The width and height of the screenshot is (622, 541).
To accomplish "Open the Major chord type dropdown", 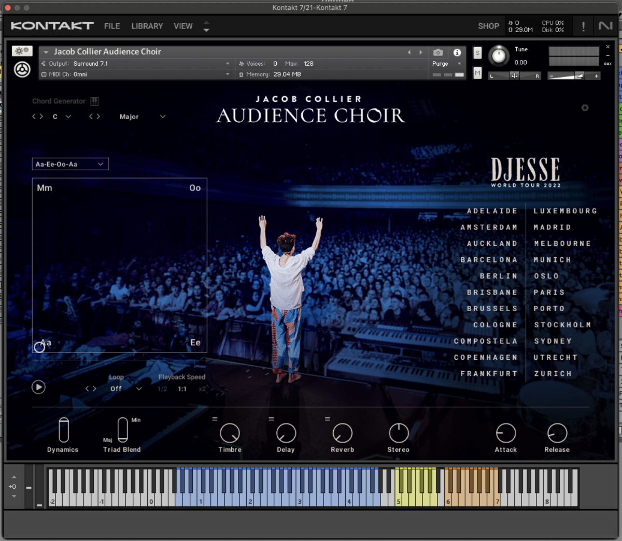I will tap(142, 117).
